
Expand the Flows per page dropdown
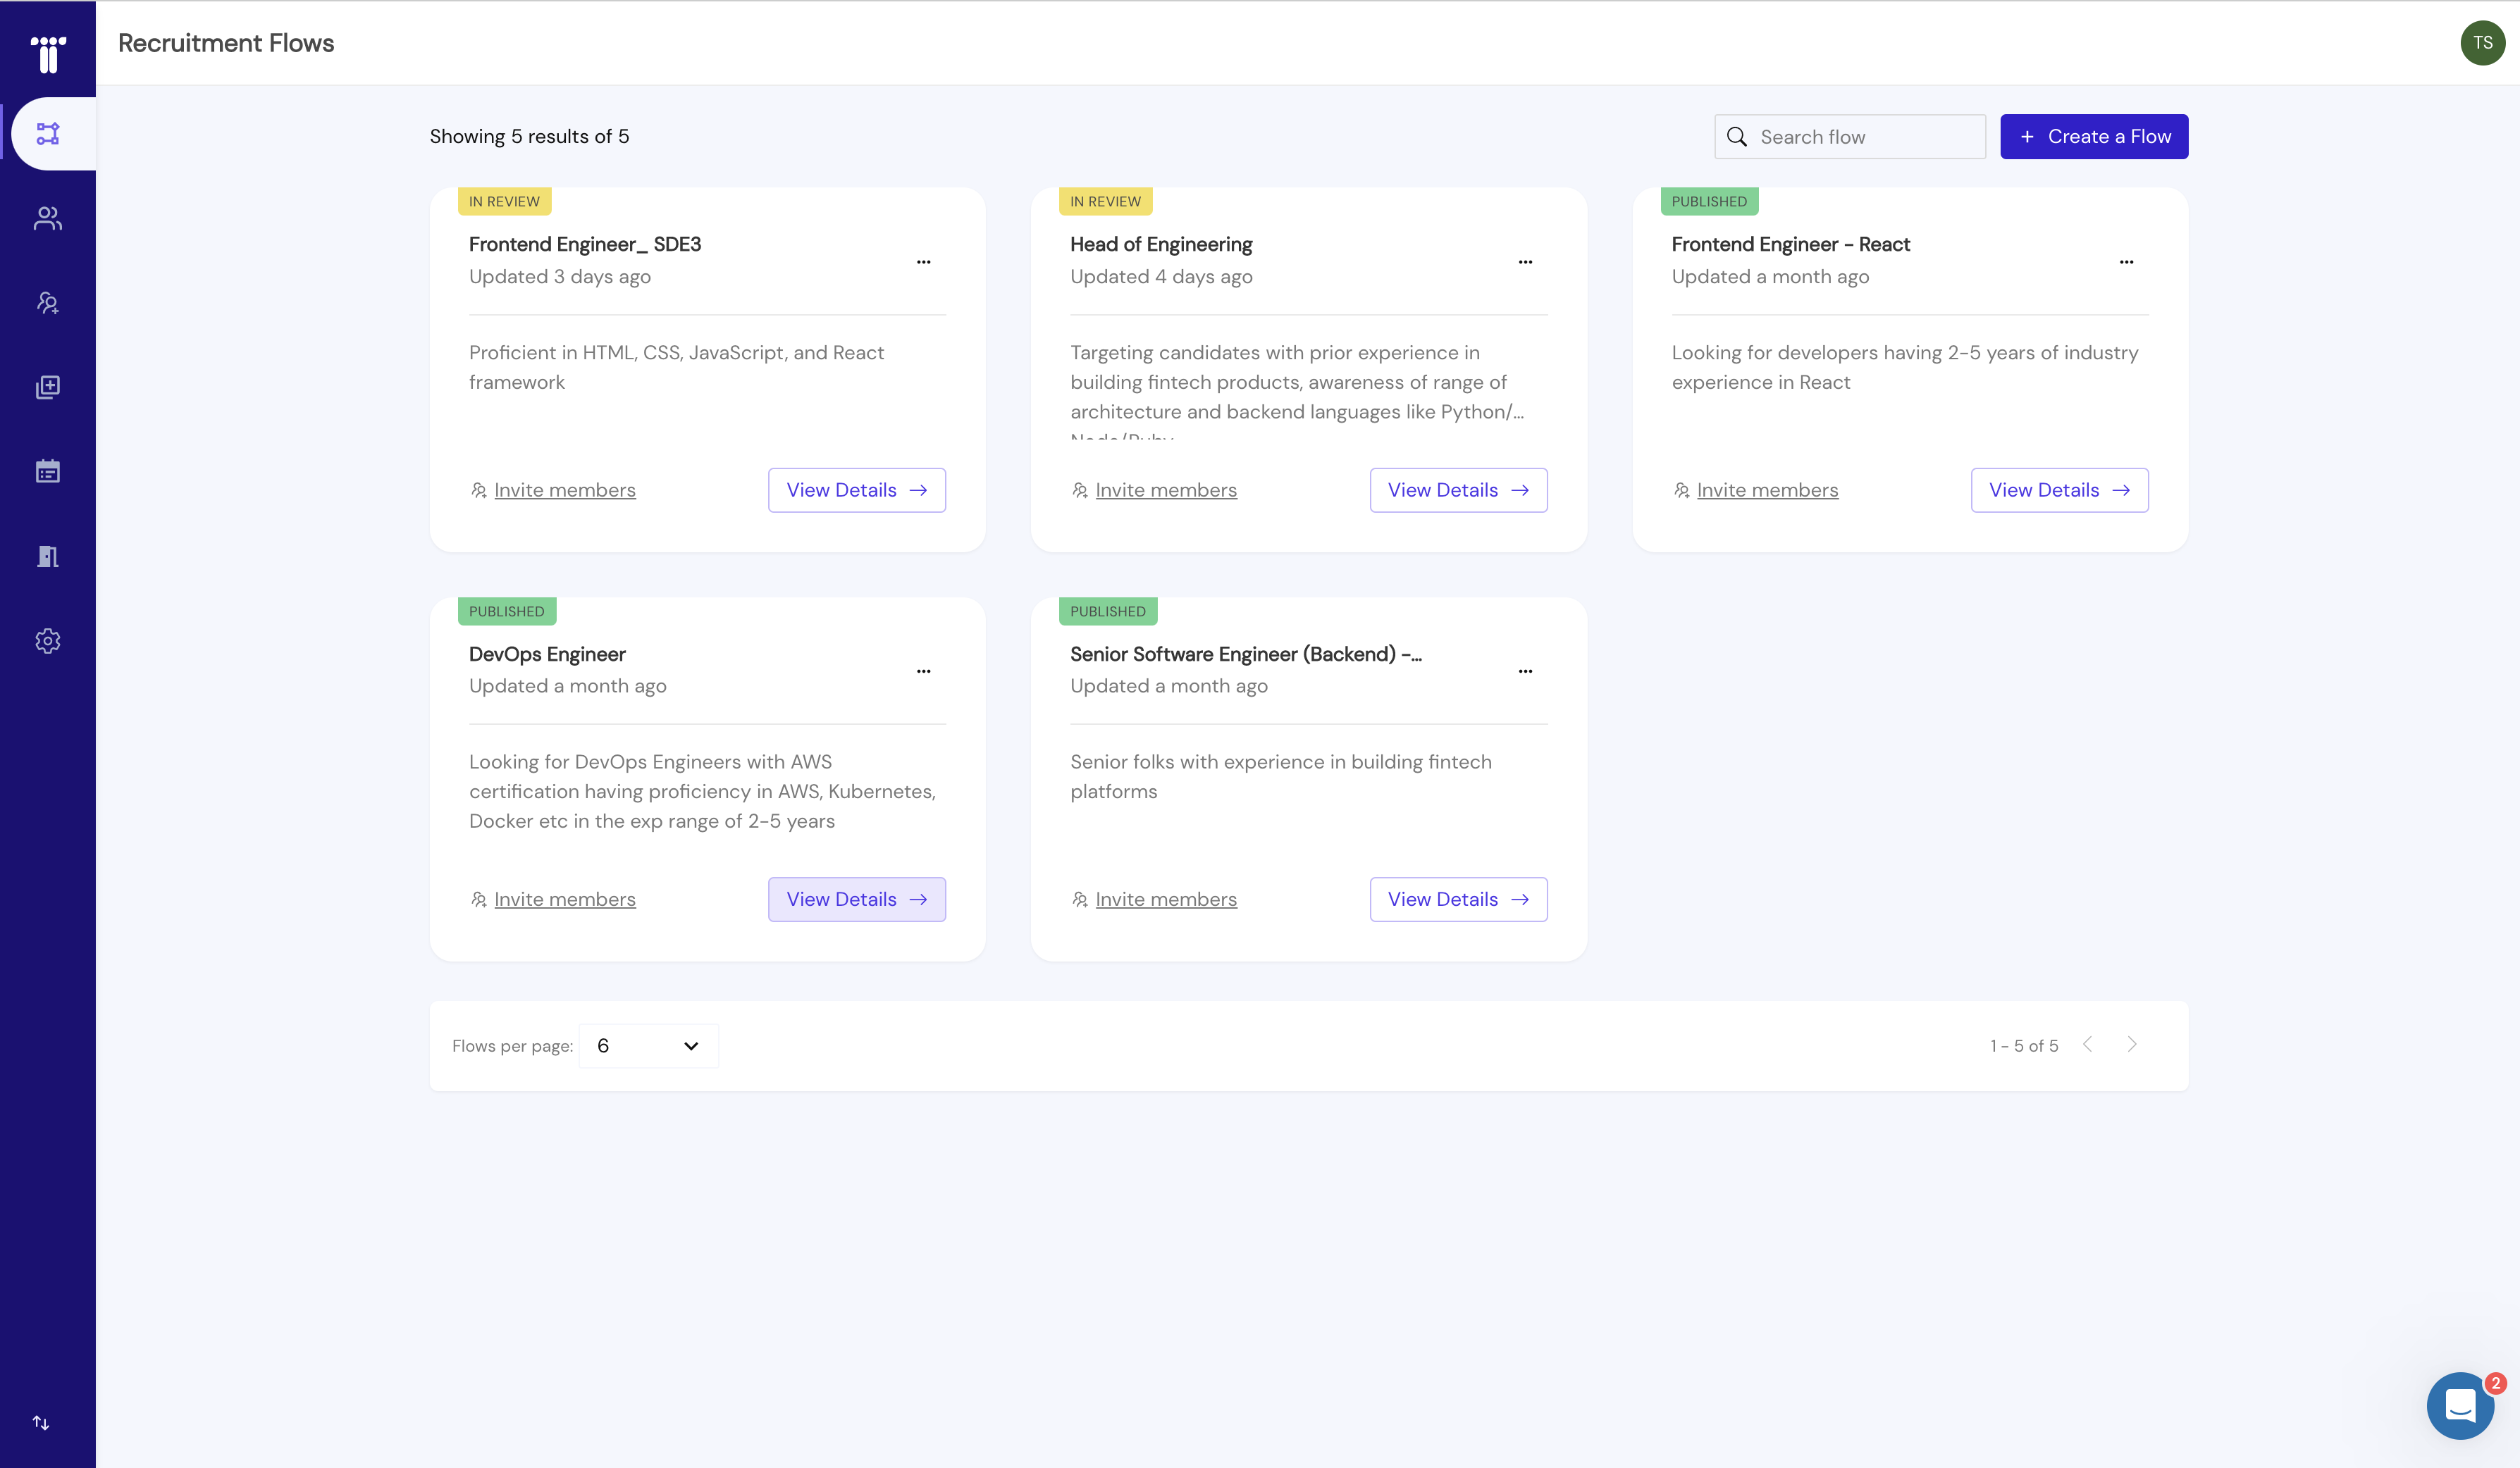click(648, 1045)
